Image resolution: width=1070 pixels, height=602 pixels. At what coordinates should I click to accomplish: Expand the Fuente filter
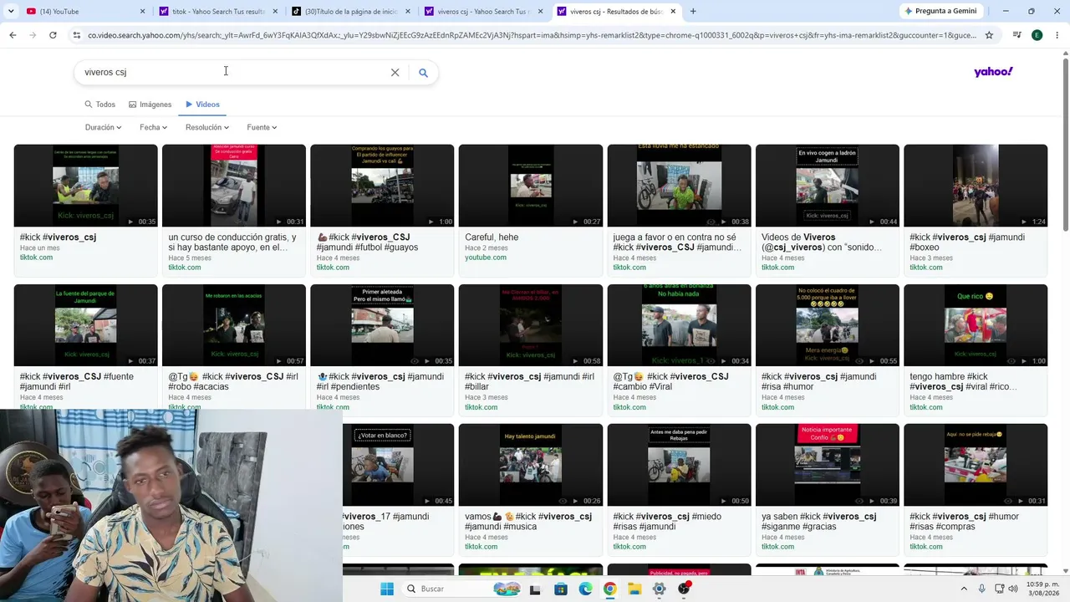coord(262,127)
